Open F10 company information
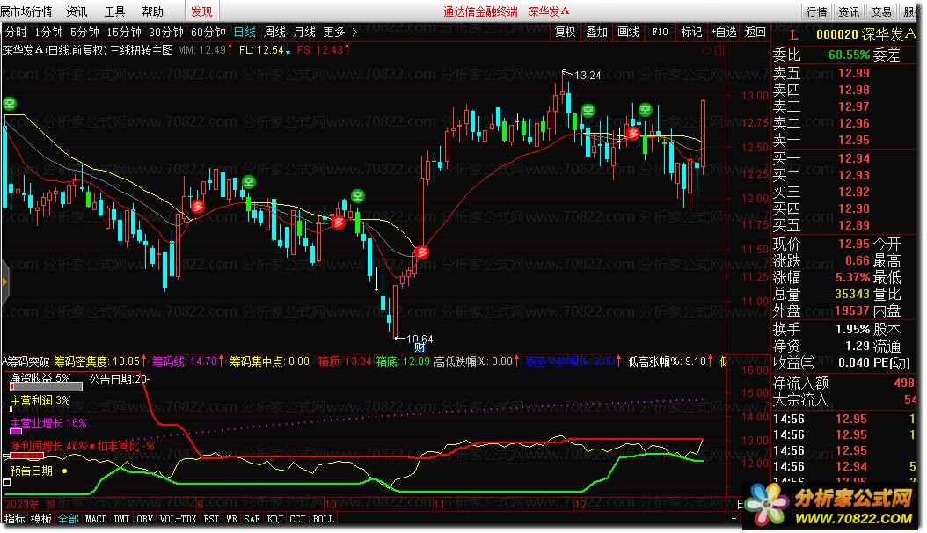Screen dimensions: 927x533 pyautogui.click(x=660, y=32)
